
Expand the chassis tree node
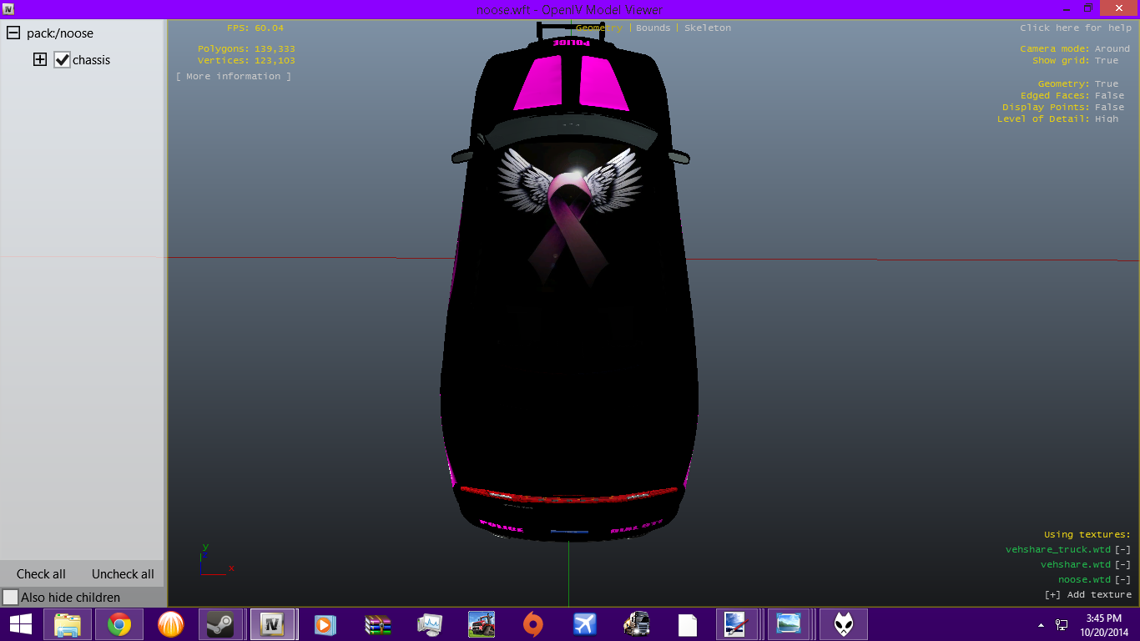click(39, 60)
